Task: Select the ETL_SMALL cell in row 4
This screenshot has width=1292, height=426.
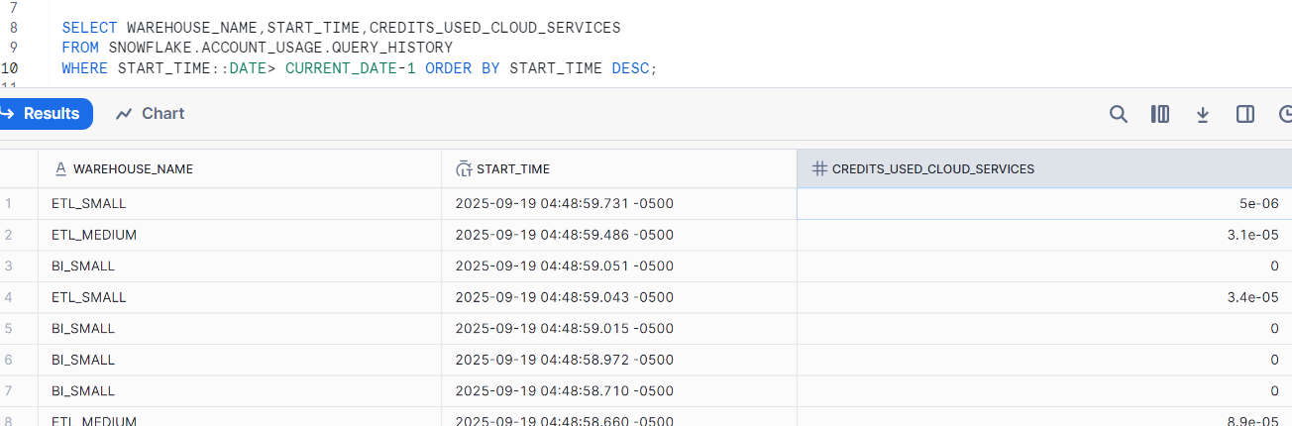Action: pos(240,297)
